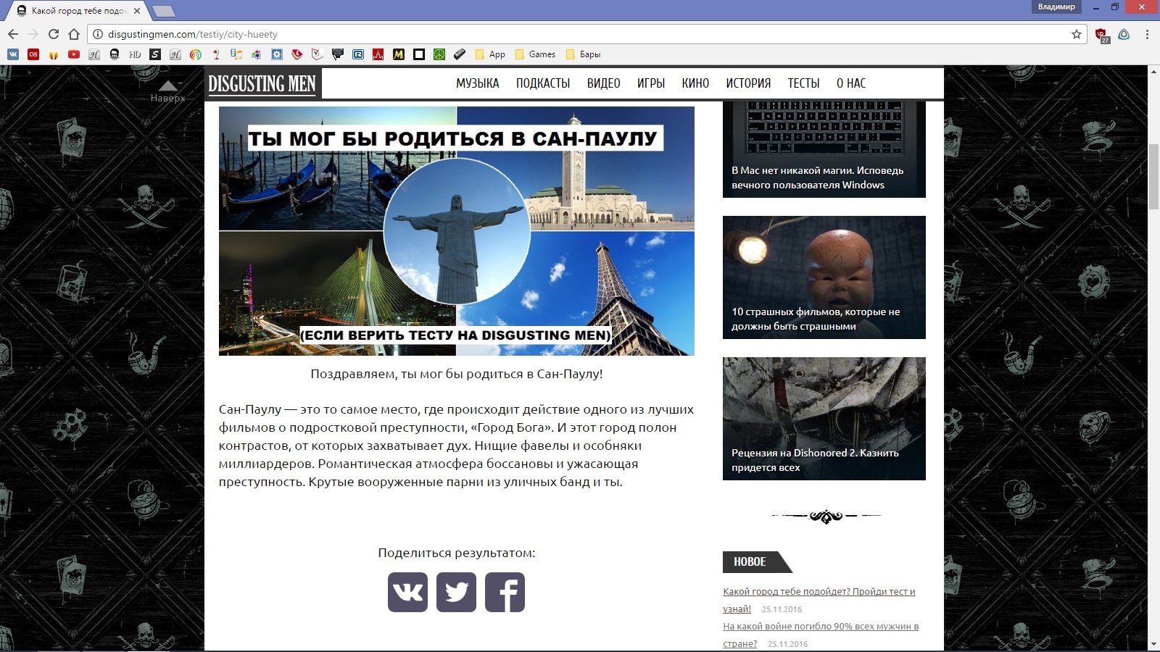
Task: Bookmark this page with star icon
Action: (1077, 34)
